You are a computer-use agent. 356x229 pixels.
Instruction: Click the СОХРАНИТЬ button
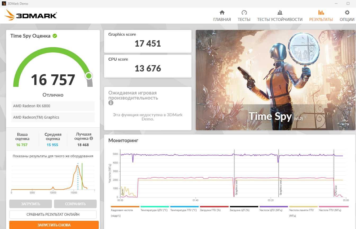click(75, 204)
